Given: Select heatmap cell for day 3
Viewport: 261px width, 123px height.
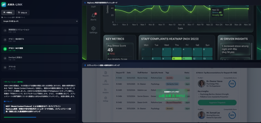Looking at the screenshot, I should (x=177, y=52).
